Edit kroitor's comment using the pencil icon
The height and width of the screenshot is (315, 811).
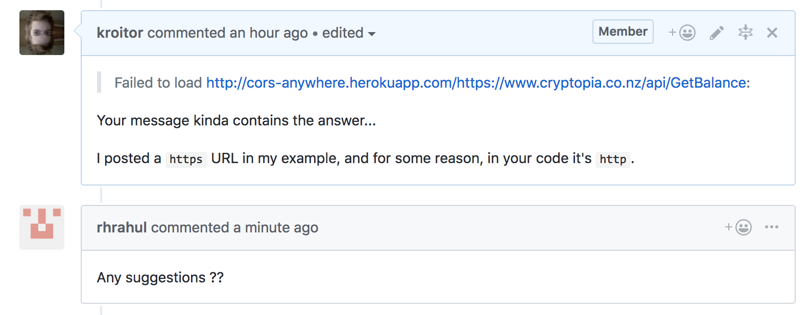coord(716,32)
